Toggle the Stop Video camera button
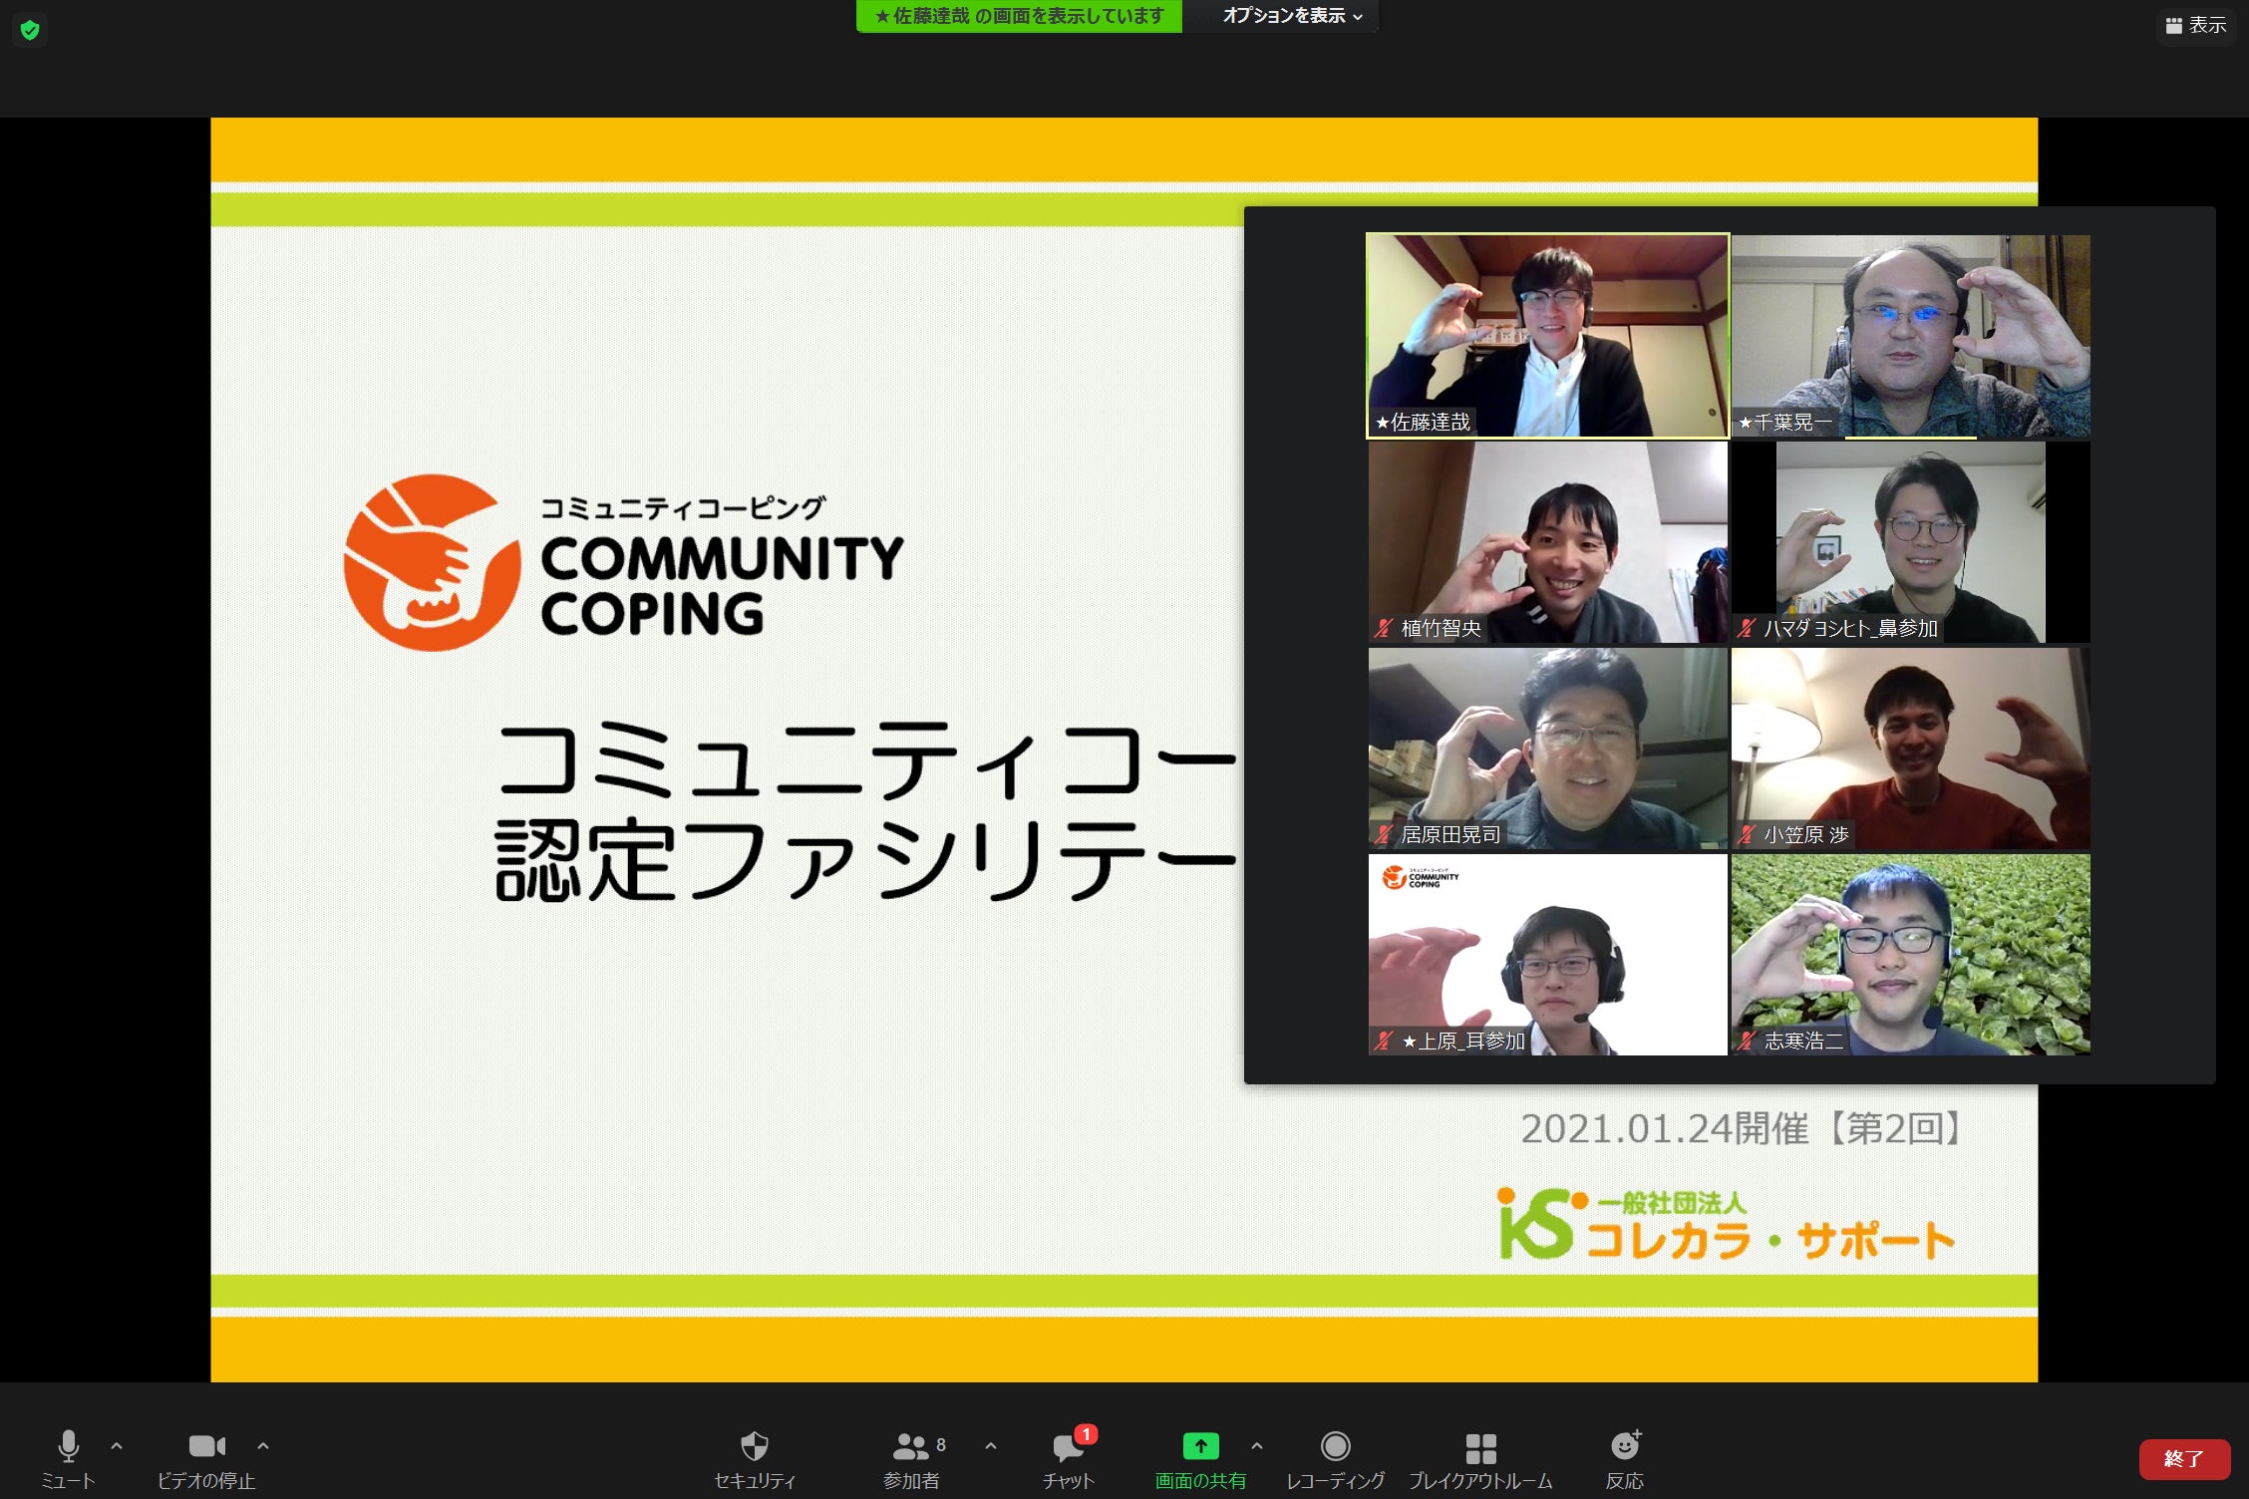The image size is (2249, 1499). point(206,1446)
